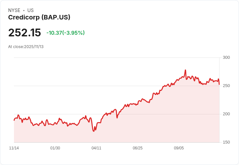Image resolution: width=239 pixels, height=165 pixels.
Task: Click the NYSE exchange label
Action: pyautogui.click(x=14, y=10)
